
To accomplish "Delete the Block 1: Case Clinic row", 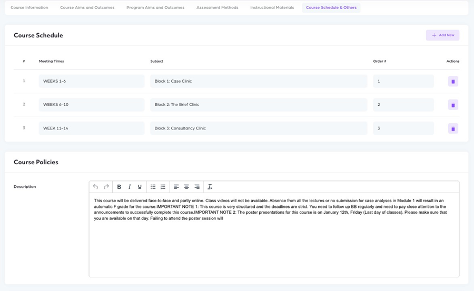I will 453,82.
